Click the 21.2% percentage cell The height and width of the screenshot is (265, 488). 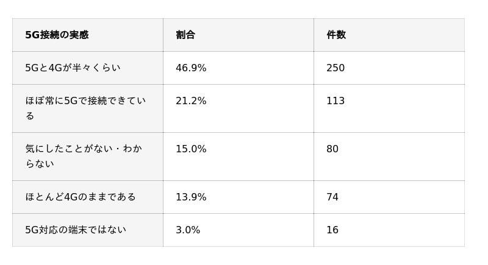coord(191,101)
